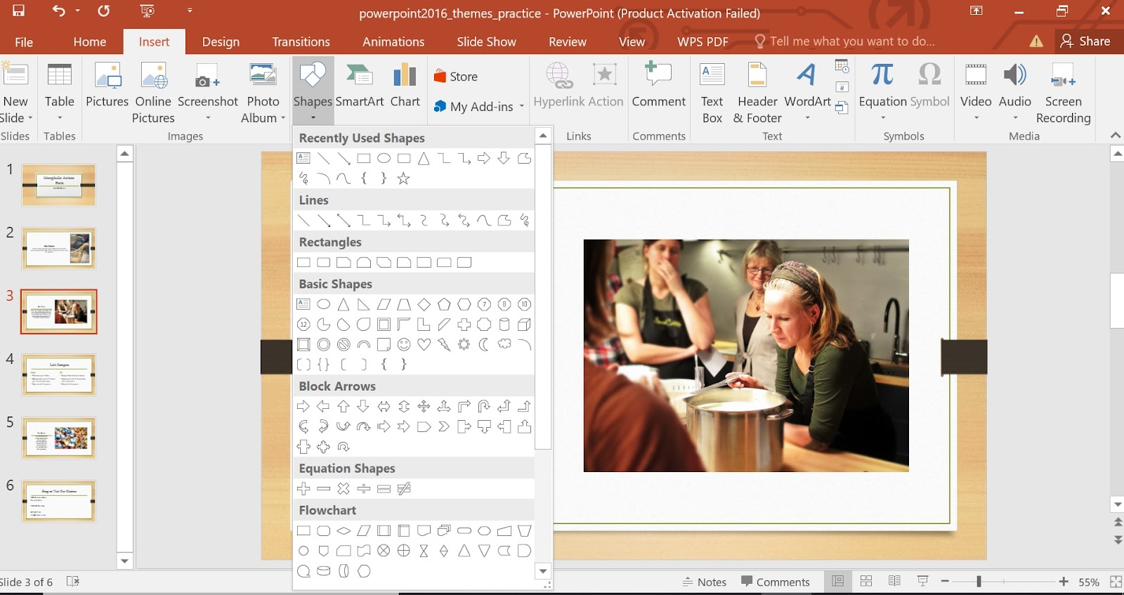1124x595 pixels.
Task: Open Online Pictures from the ribbon
Action: click(153, 93)
